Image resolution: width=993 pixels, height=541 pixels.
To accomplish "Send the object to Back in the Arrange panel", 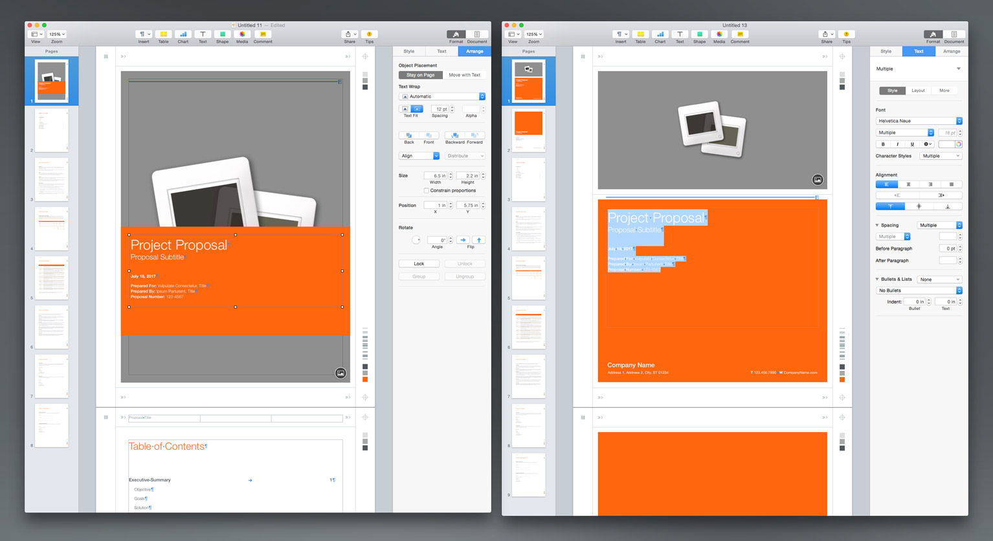I will coord(409,135).
